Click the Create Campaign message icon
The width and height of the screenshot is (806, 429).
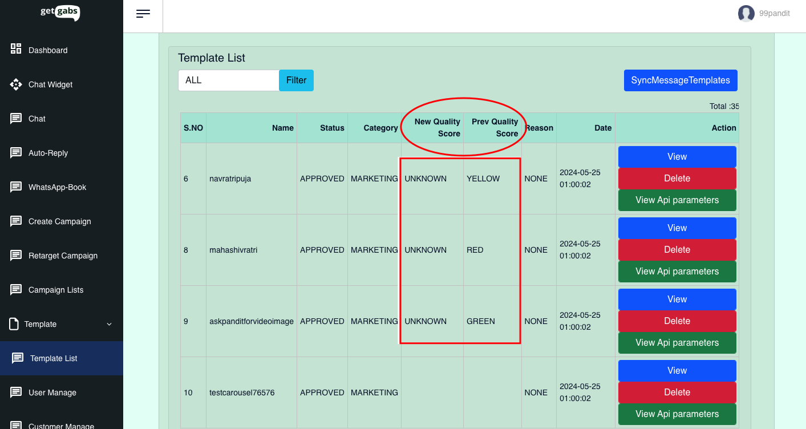click(16, 221)
